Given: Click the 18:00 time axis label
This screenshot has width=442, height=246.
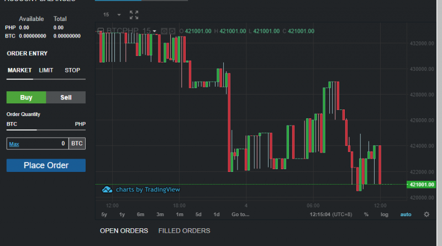Looking at the screenshot, I should coord(179,206).
